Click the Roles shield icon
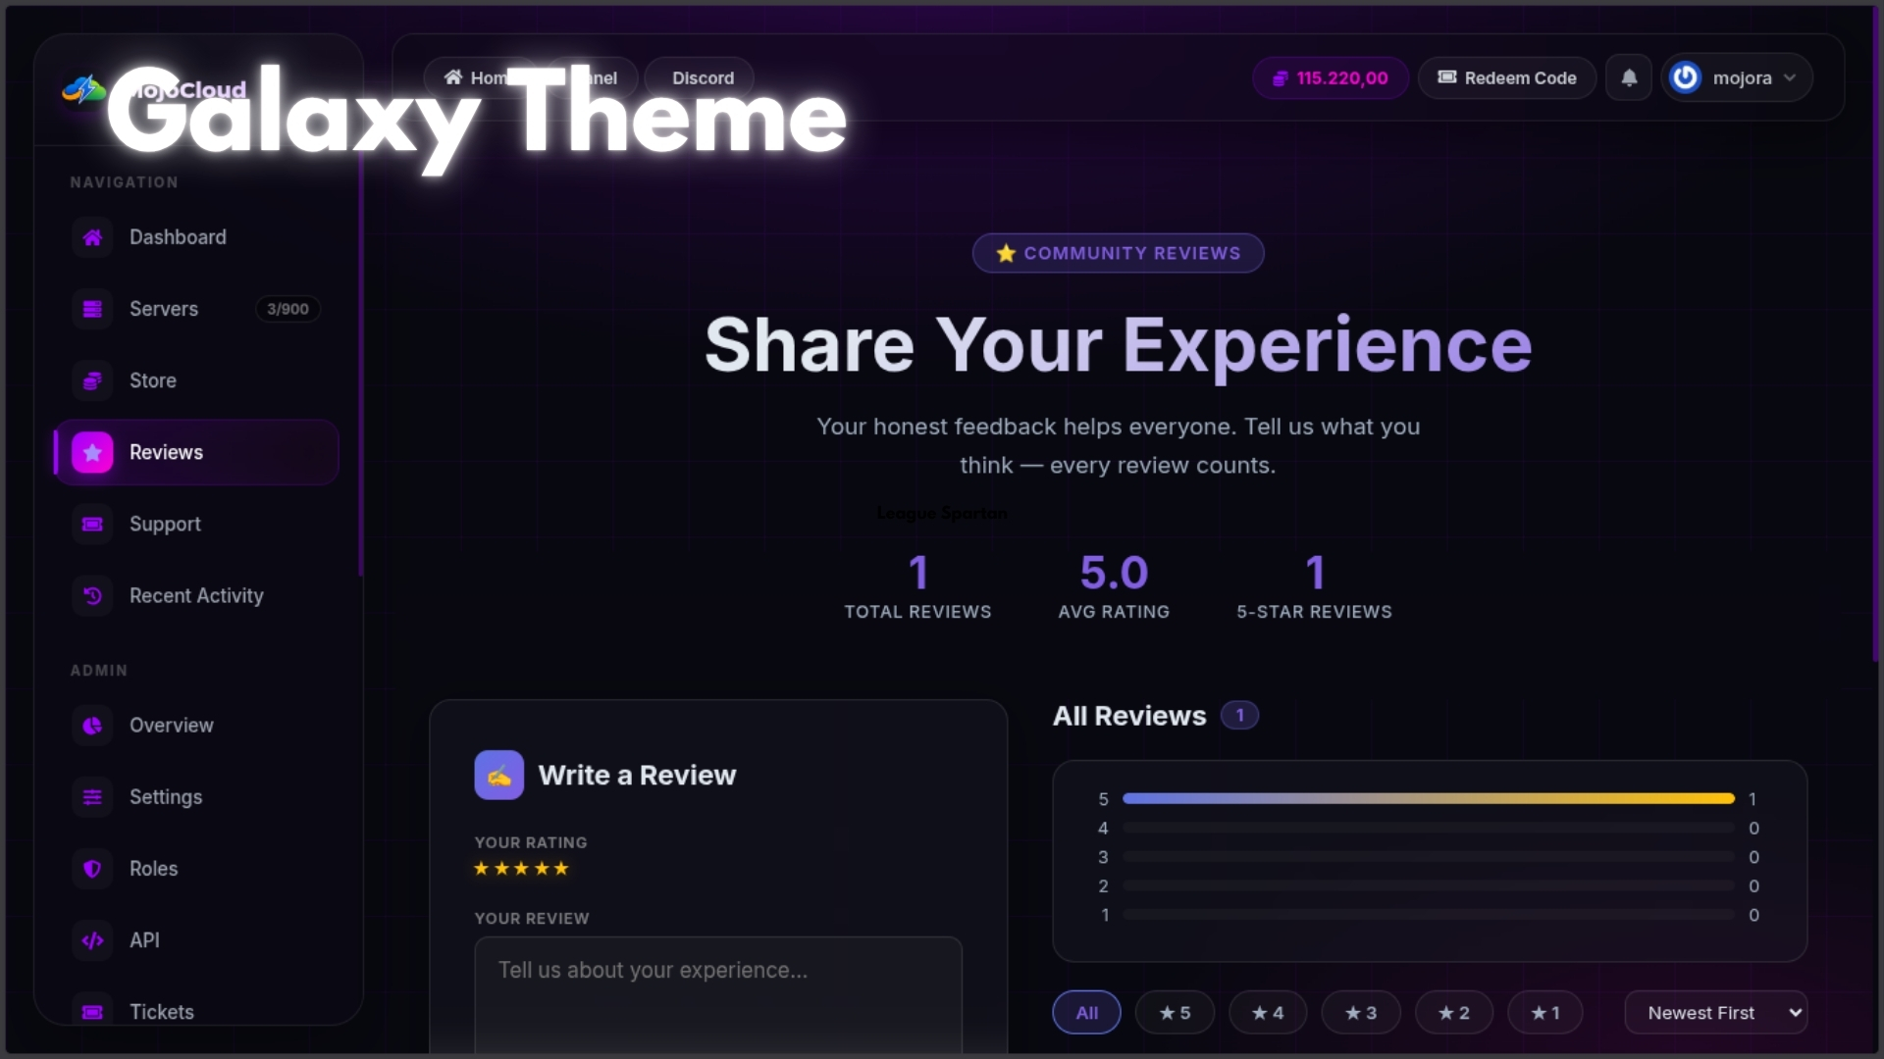The width and height of the screenshot is (1884, 1059). coord(92,869)
